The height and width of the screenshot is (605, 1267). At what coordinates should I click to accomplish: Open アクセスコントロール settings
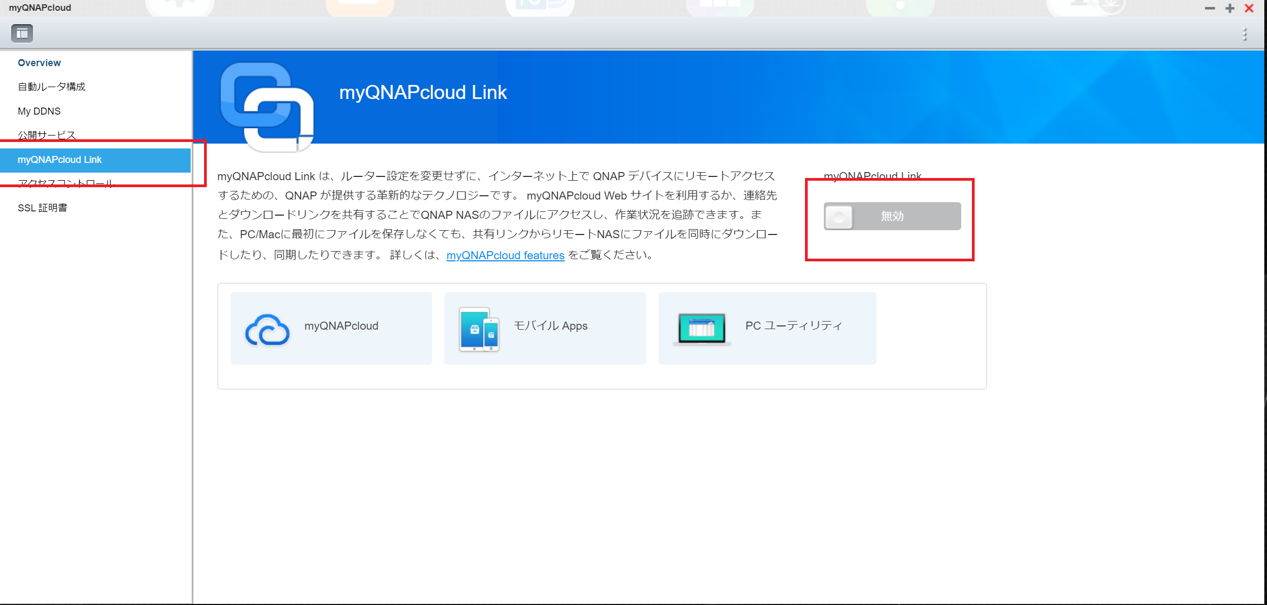66,183
